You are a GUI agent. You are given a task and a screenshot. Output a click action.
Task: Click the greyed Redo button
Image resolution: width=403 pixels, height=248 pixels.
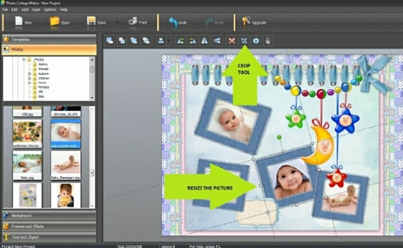(x=214, y=22)
